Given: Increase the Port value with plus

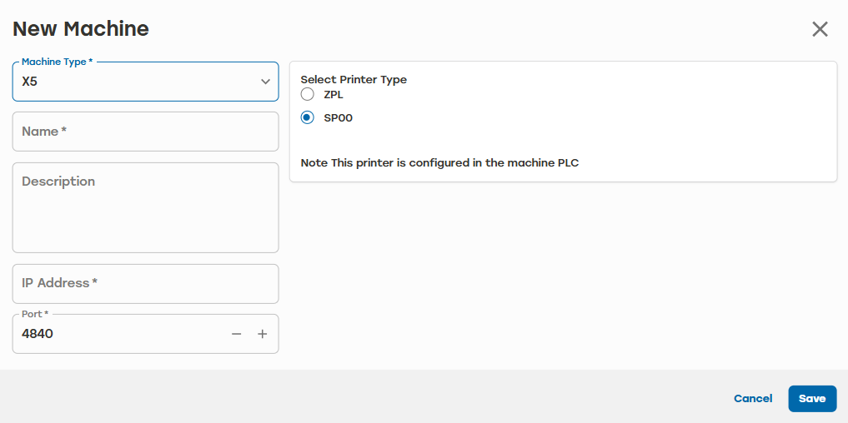Looking at the screenshot, I should (x=263, y=334).
